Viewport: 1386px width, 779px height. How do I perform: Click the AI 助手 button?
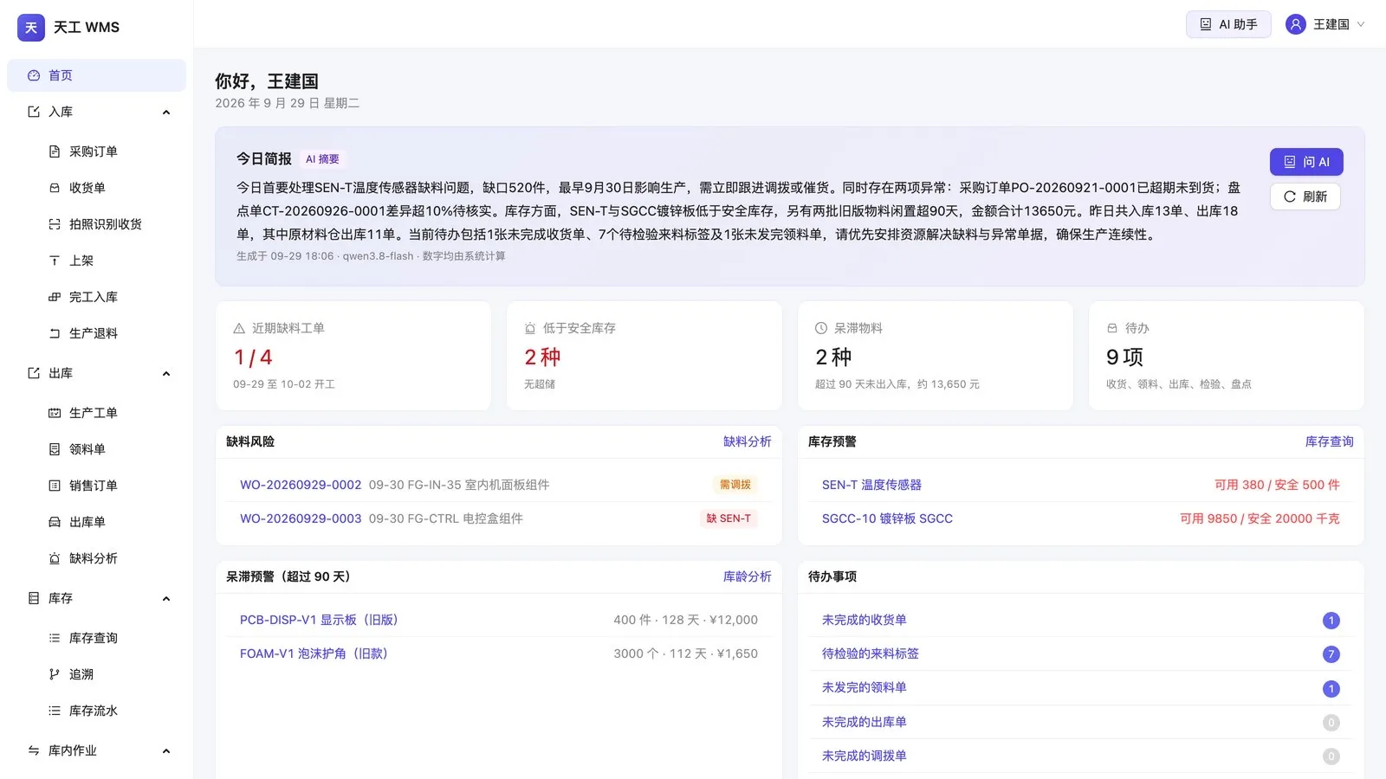1228,24
